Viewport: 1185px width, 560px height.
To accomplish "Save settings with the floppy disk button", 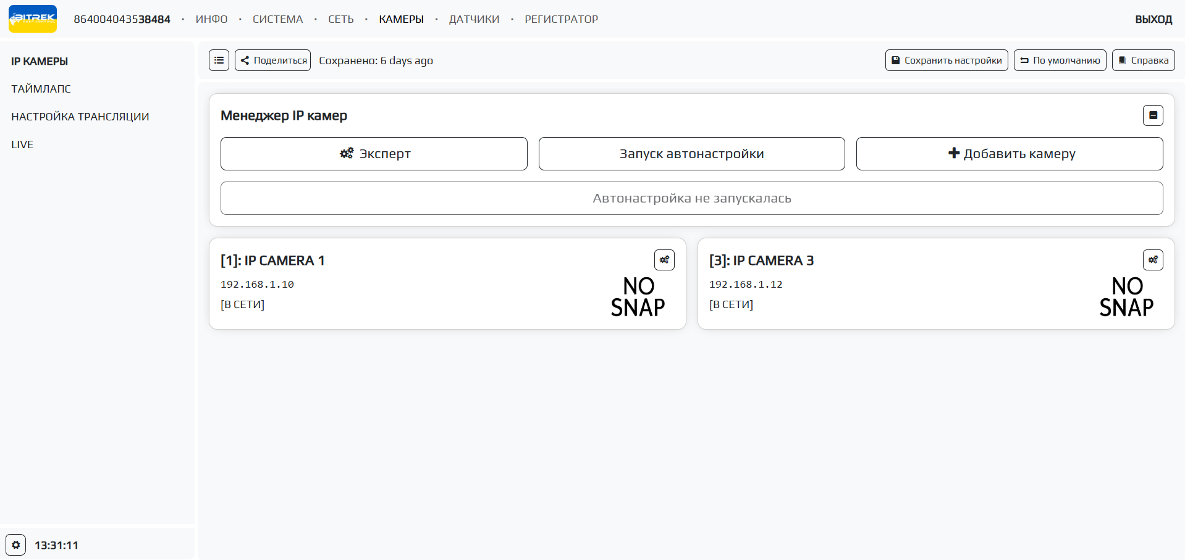I will point(947,61).
